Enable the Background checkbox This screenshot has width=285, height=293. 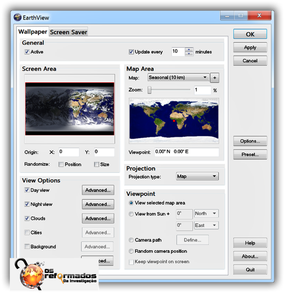point(27,246)
